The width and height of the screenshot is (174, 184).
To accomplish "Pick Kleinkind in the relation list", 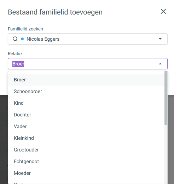I will (86, 138).
